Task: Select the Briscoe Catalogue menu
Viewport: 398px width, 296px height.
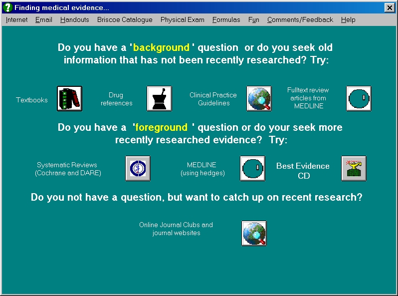Action: (x=125, y=19)
